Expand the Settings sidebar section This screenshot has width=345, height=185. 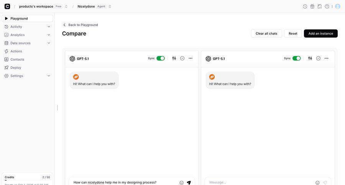(x=49, y=76)
